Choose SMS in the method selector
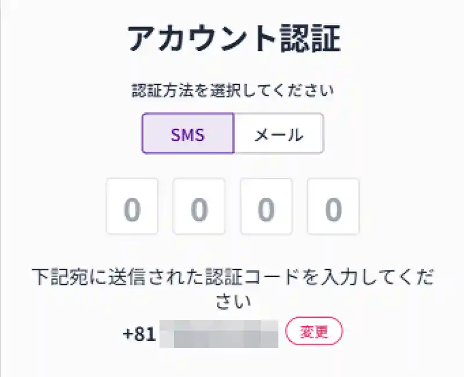 tap(188, 134)
